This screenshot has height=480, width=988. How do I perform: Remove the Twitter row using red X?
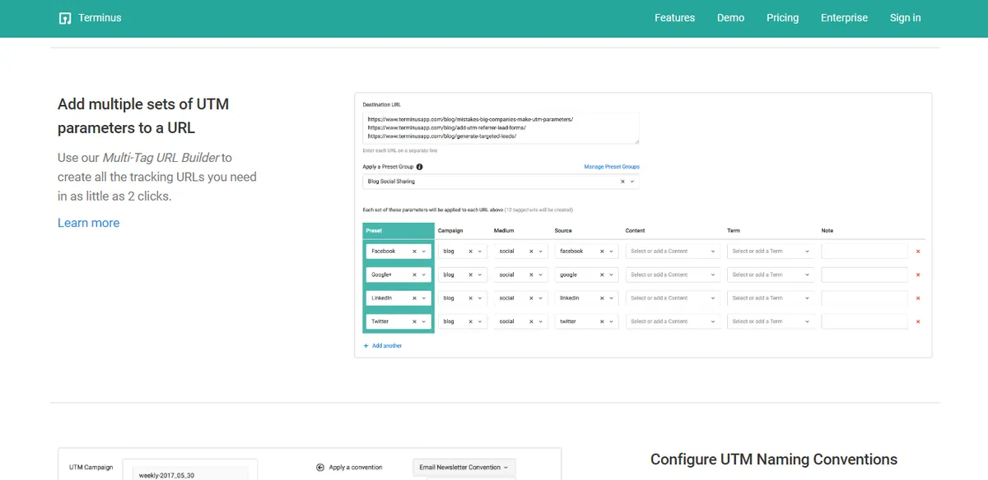pos(918,321)
